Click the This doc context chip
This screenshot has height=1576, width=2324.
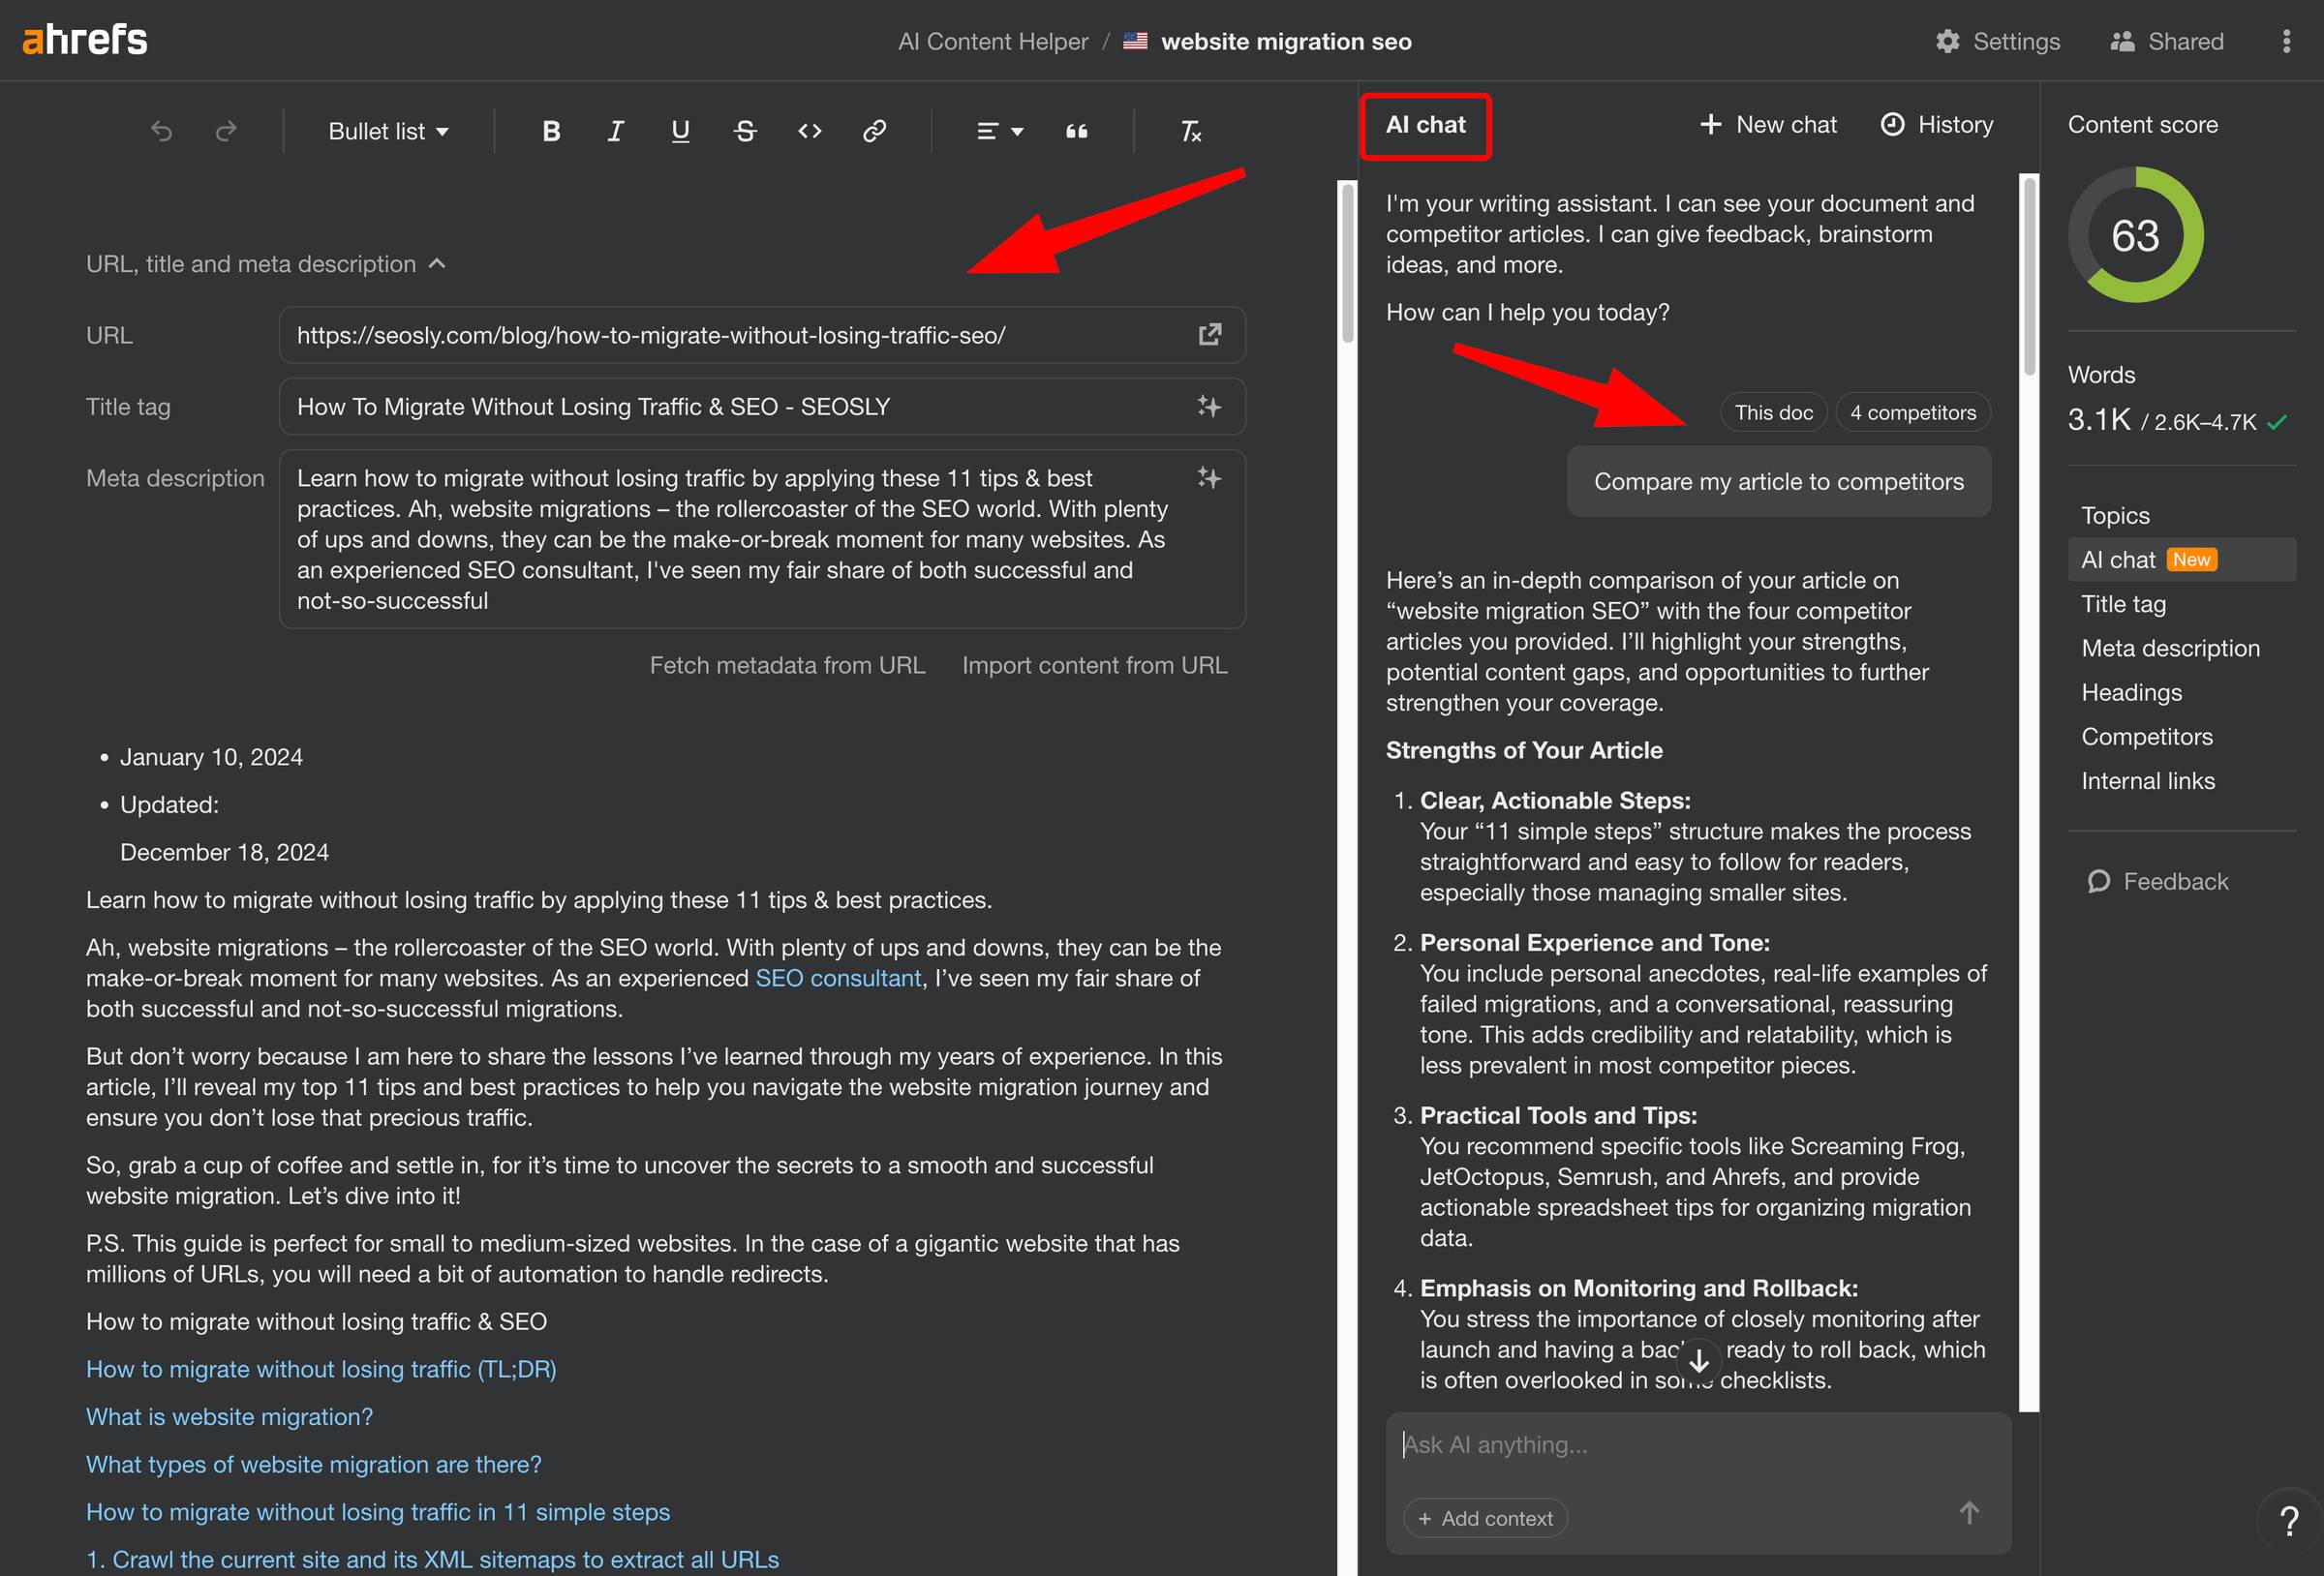click(1773, 412)
